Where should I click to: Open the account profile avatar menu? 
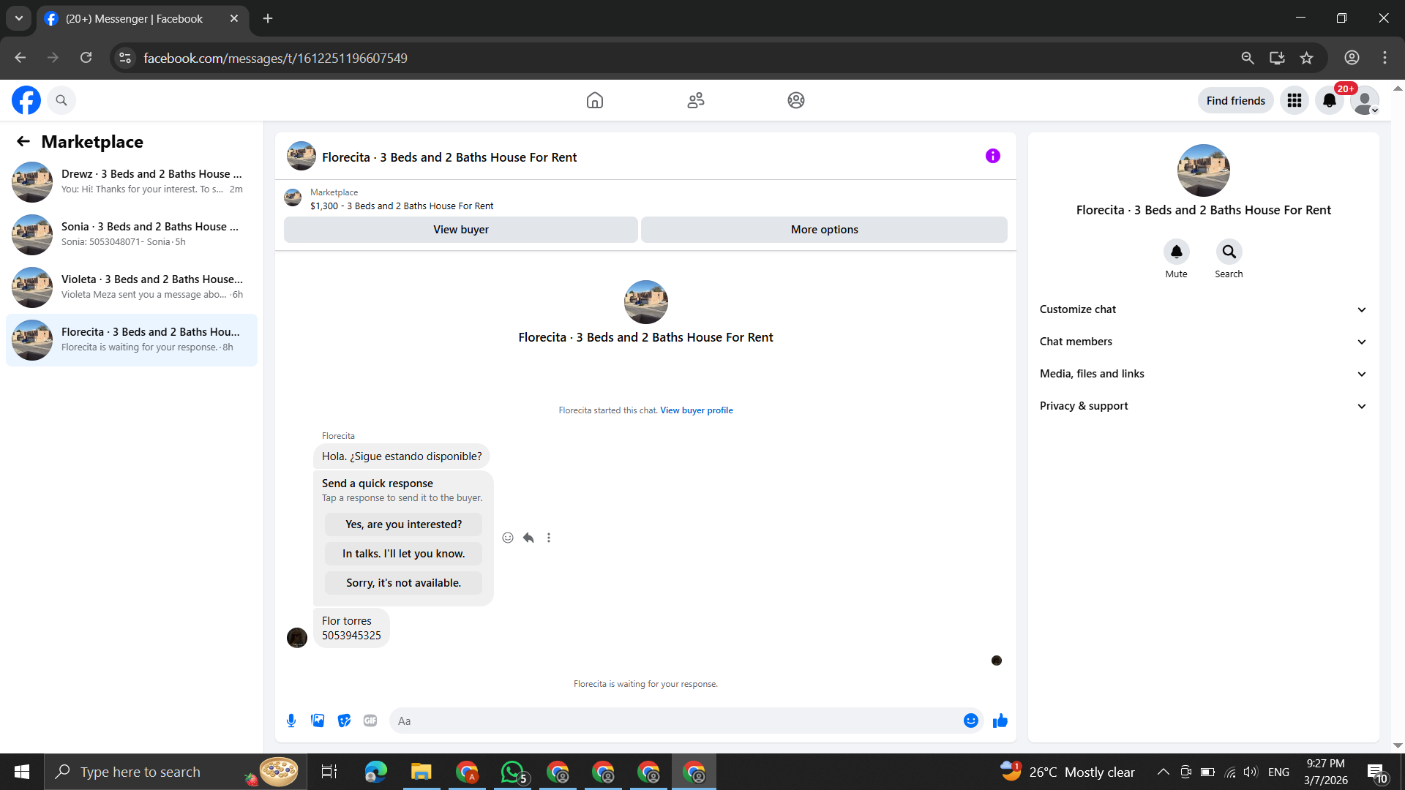pyautogui.click(x=1365, y=100)
